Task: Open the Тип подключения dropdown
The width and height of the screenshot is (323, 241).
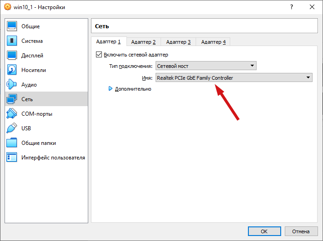Action: click(x=206, y=66)
